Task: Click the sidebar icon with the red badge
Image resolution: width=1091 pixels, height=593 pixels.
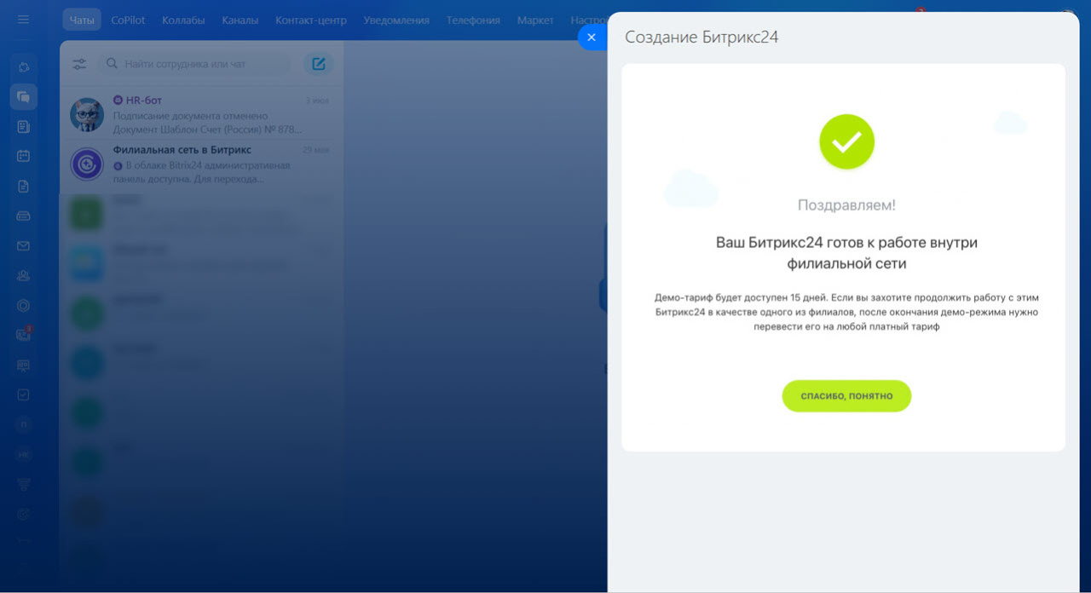Action: tap(23, 335)
